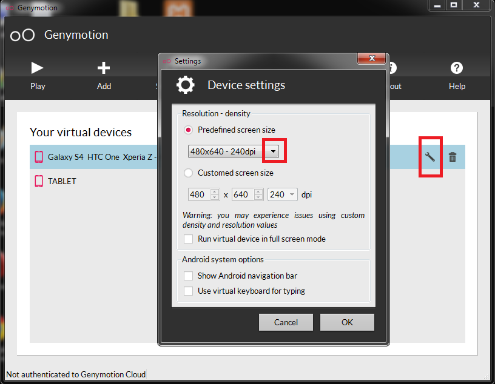This screenshot has width=495, height=384.
Task: Click the phone icon beside Galaxy S4 device
Action: coord(39,157)
